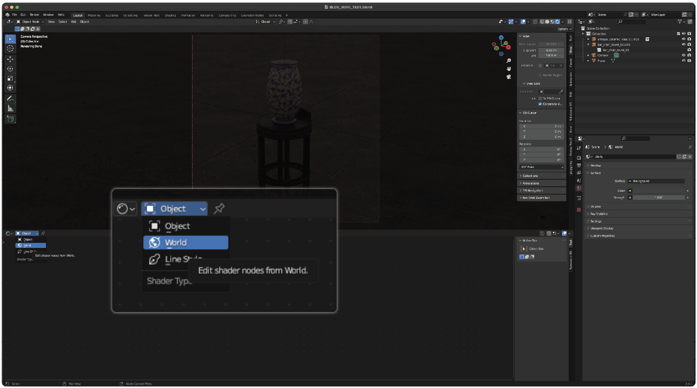Open the Render menu
The height and width of the screenshot is (388, 697).
[34, 15]
